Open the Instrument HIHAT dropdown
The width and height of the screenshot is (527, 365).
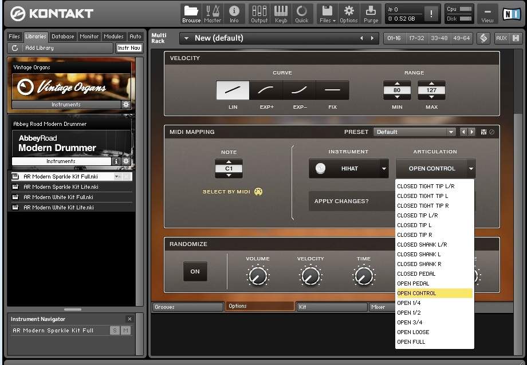384,169
